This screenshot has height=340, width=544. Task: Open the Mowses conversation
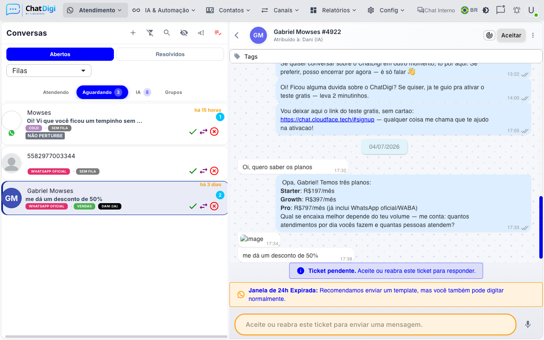coord(115,124)
